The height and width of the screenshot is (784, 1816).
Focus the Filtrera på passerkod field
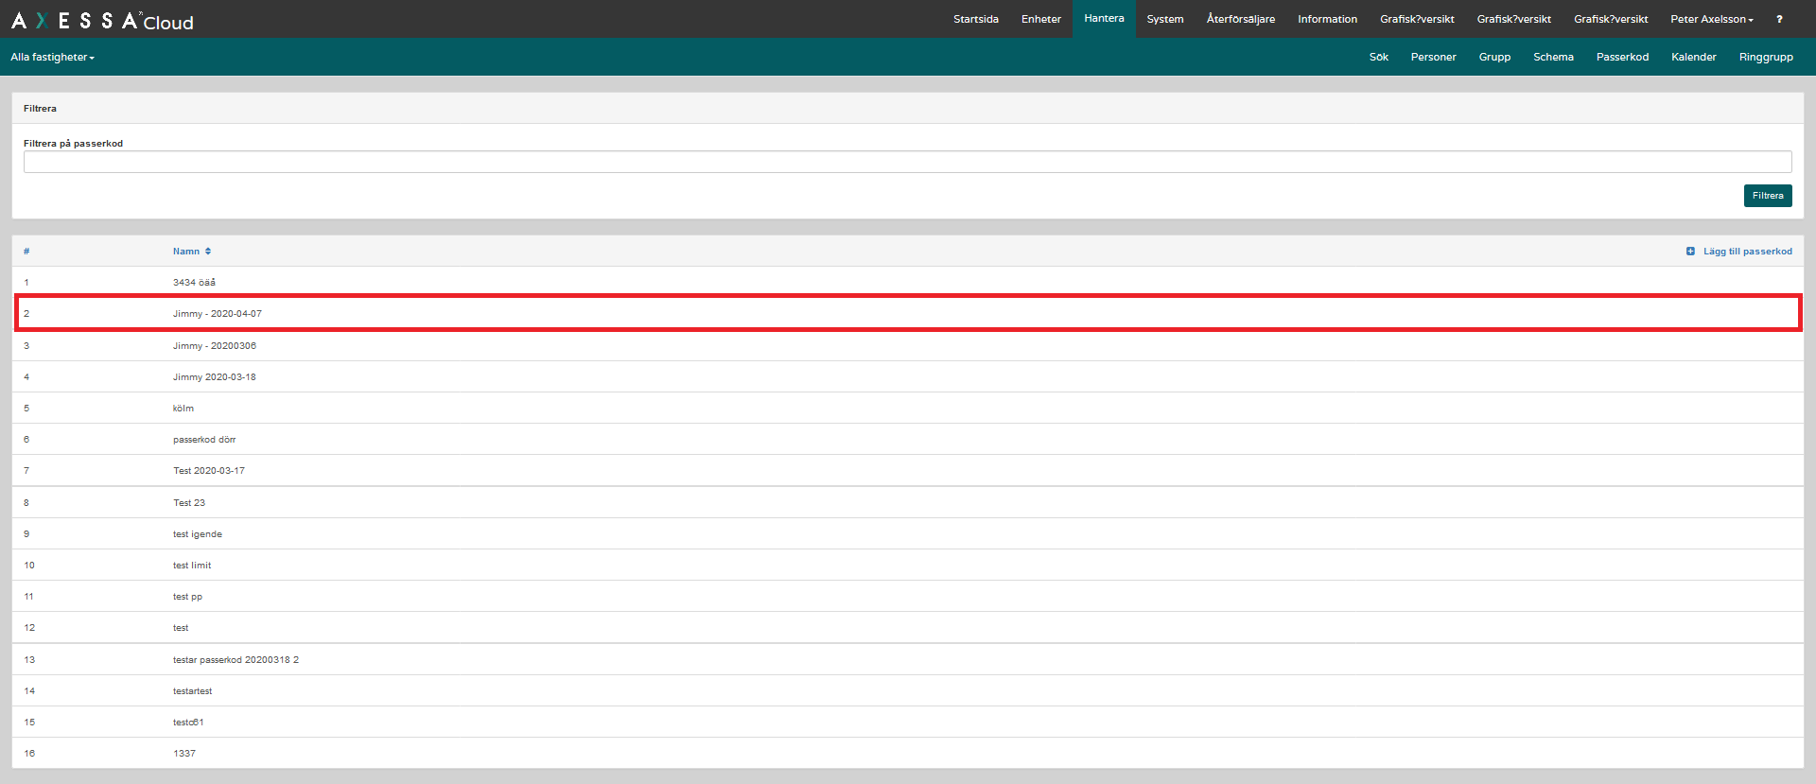[x=907, y=162]
